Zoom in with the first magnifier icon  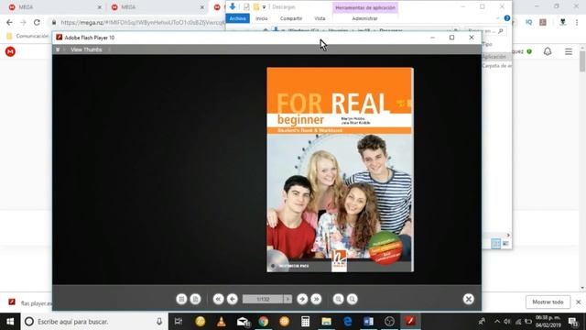click(x=338, y=299)
